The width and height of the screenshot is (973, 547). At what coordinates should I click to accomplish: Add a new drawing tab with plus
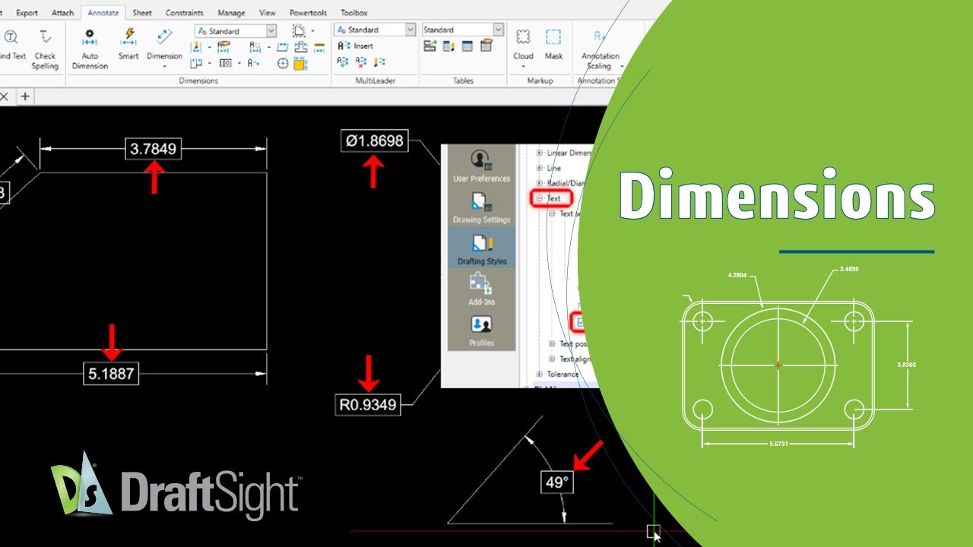click(x=25, y=96)
